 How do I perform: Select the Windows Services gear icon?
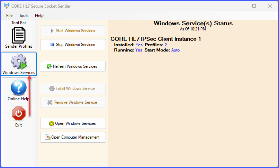tap(19, 62)
